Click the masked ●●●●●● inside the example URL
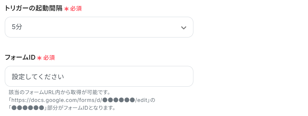 (x=119, y=100)
